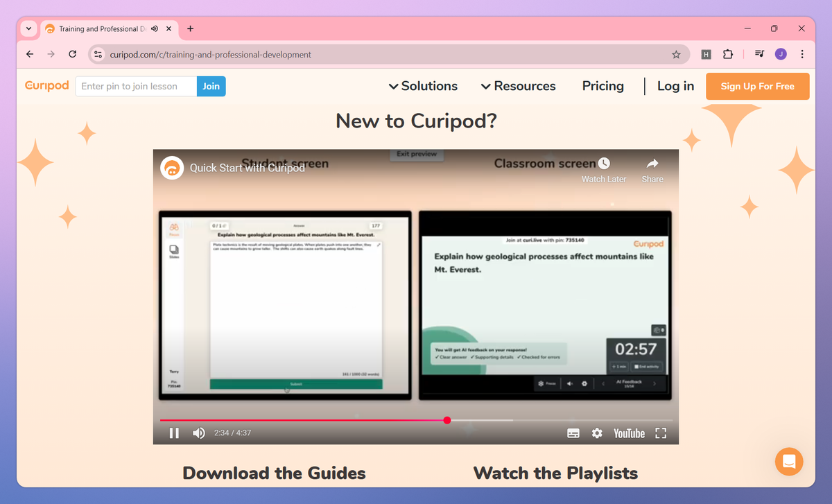Enter fullscreen video mode
The image size is (832, 504).
coord(661,433)
